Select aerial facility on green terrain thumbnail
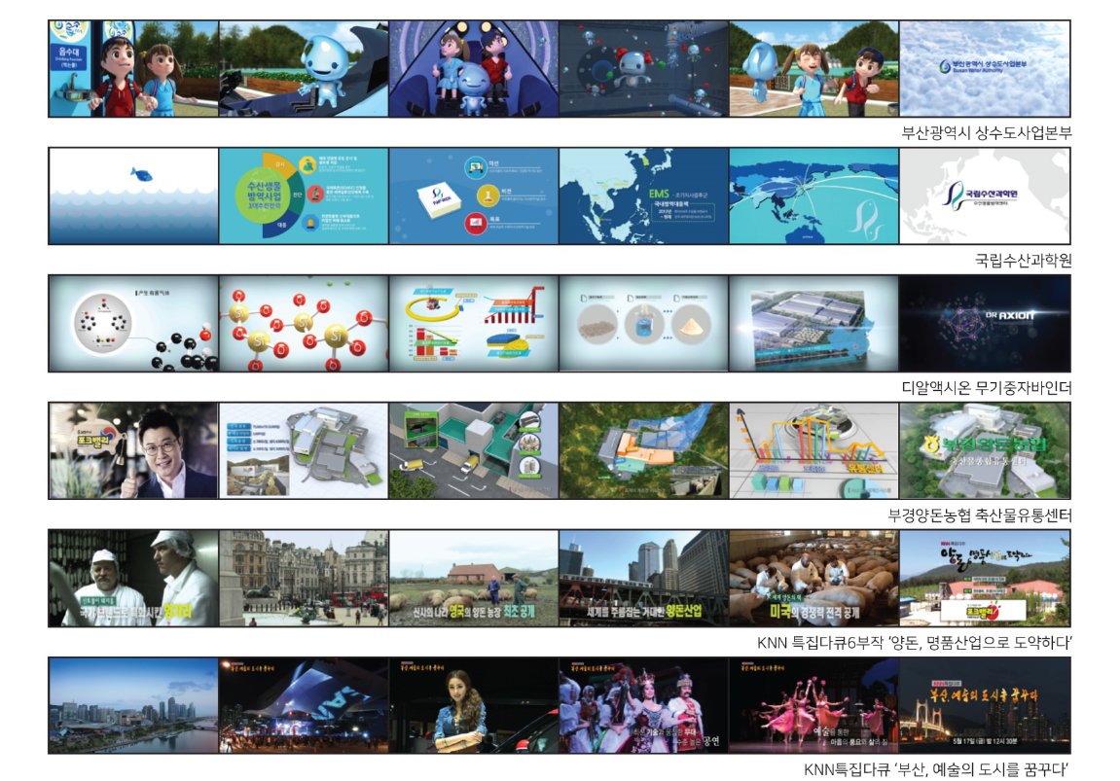Viewport: 1120px width, 781px height. click(643, 450)
